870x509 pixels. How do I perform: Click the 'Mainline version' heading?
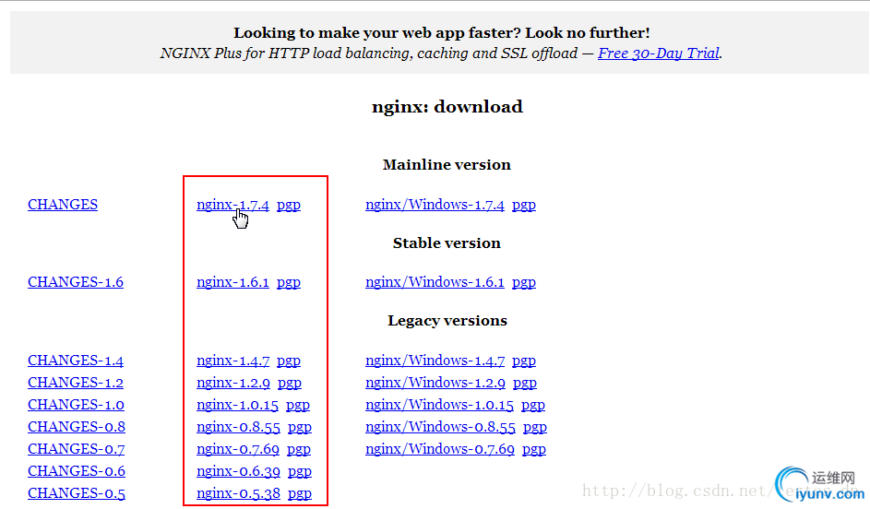point(447,165)
